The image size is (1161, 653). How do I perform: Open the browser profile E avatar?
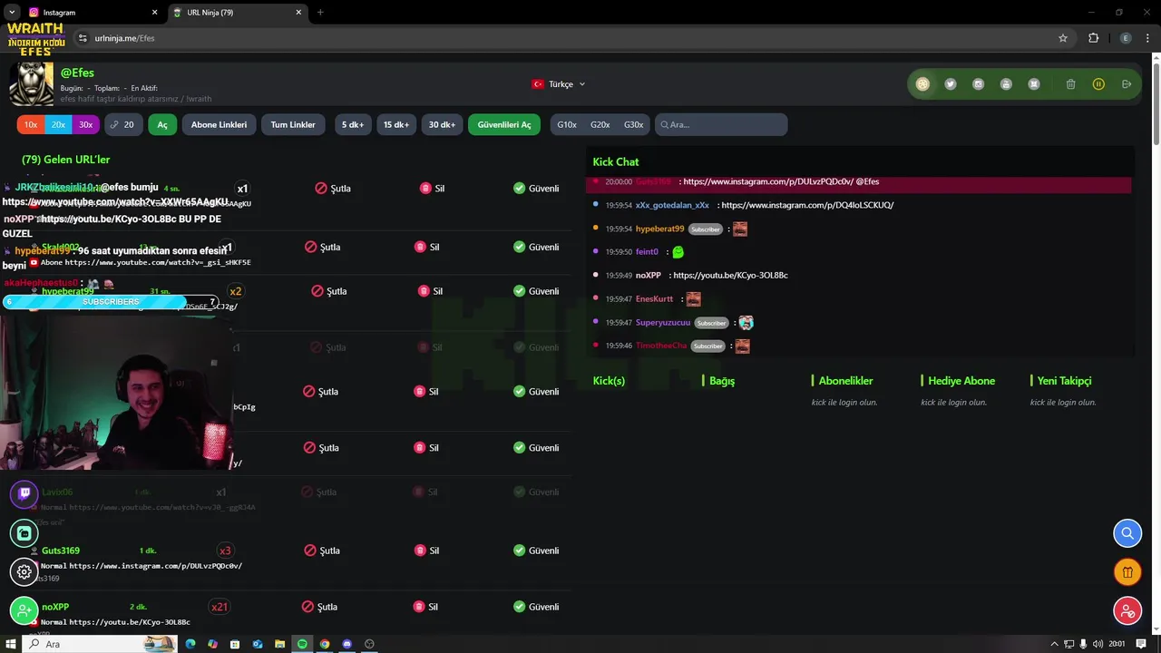(x=1126, y=38)
